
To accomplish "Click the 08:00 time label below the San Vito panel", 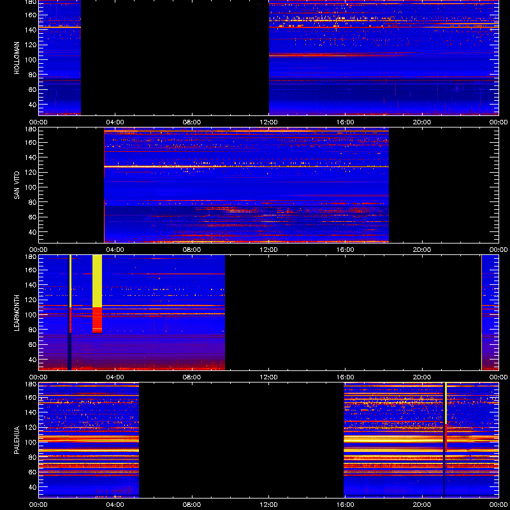I will tap(192, 250).
